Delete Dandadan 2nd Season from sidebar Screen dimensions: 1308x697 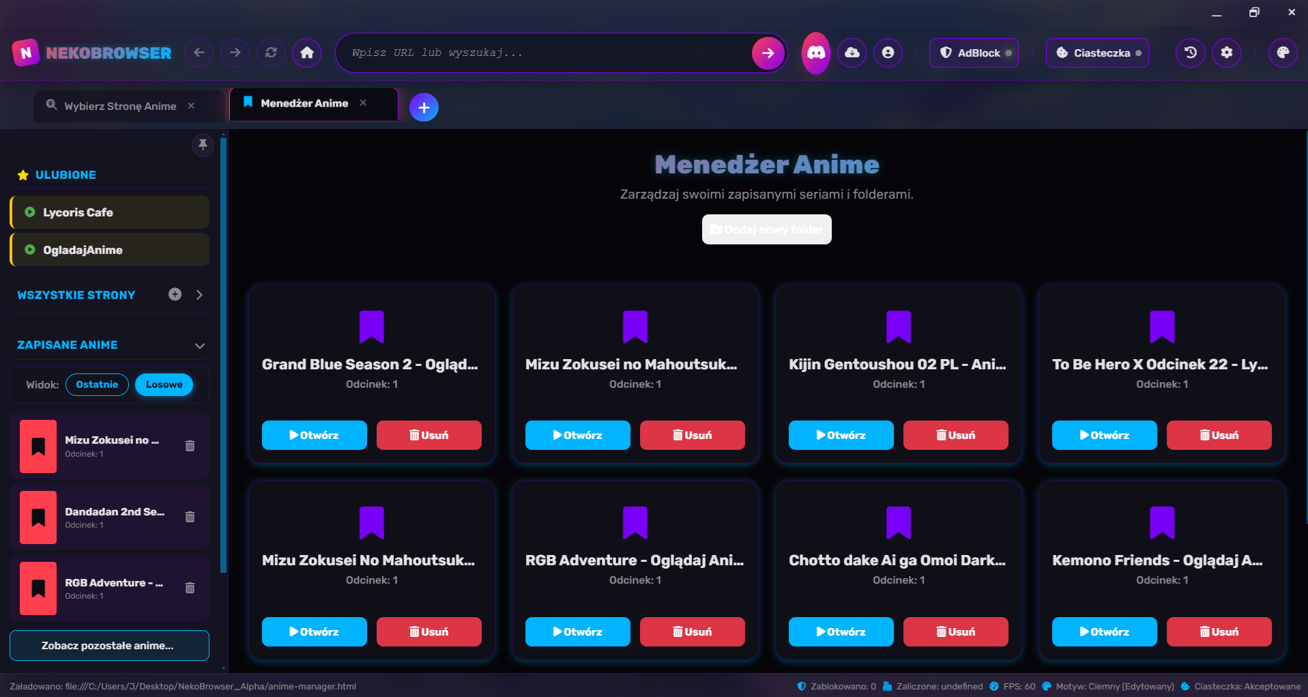coord(190,517)
